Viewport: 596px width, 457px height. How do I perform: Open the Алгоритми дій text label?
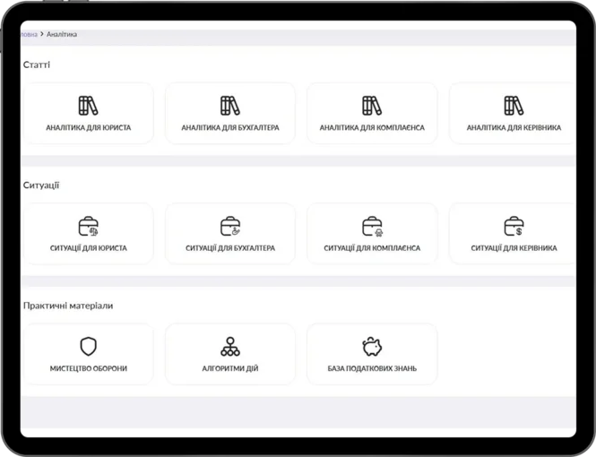pos(230,368)
